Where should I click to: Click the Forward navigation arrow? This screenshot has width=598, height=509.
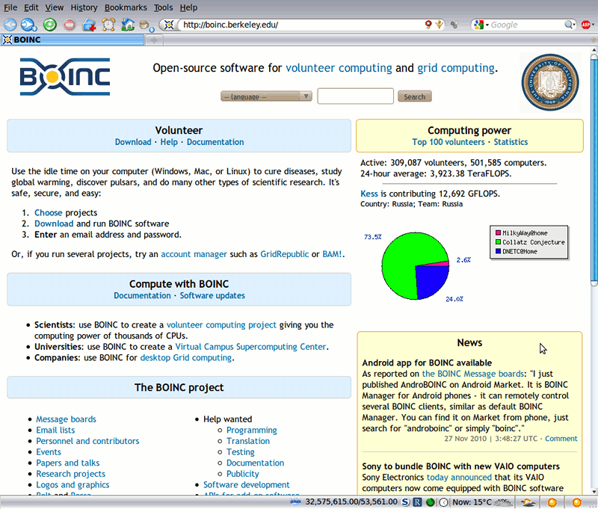(x=28, y=25)
